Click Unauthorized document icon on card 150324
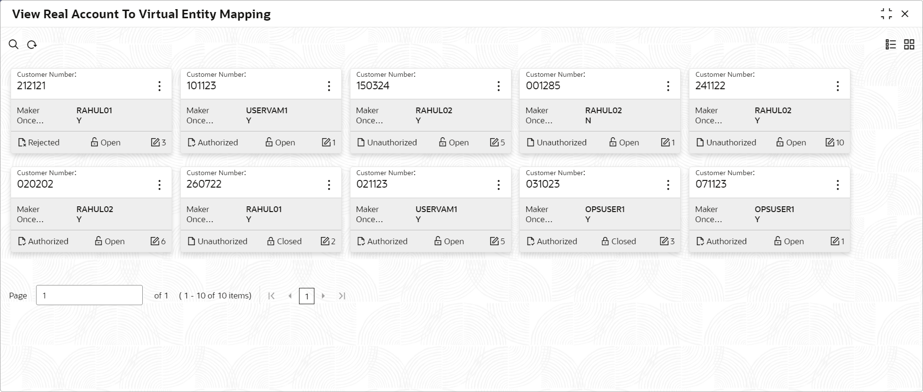Viewport: 923px width, 392px height. pos(361,143)
